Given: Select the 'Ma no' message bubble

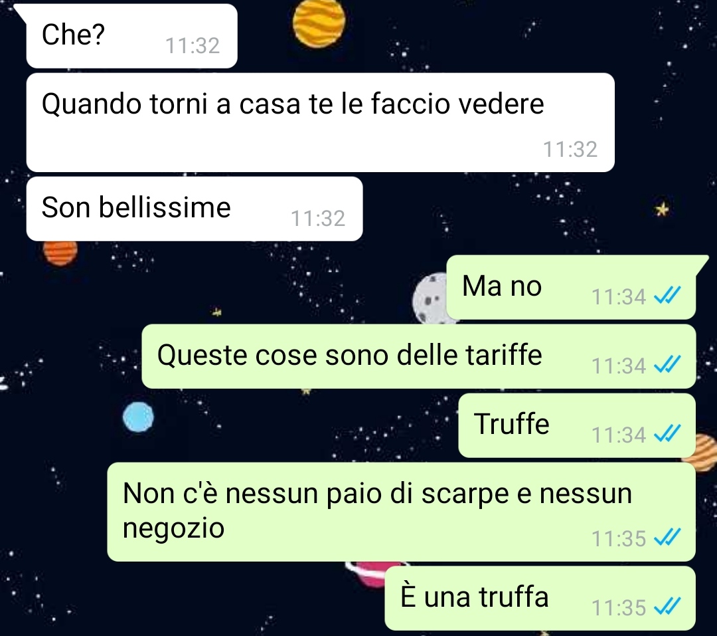Looking at the screenshot, I should [571, 287].
